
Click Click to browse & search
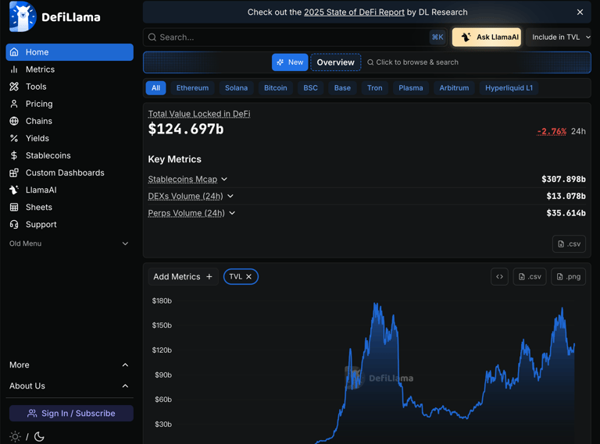412,62
